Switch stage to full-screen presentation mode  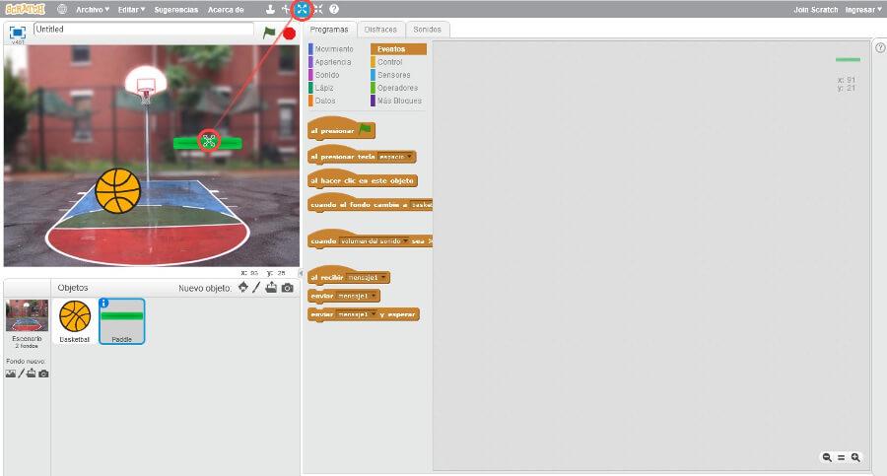18,33
